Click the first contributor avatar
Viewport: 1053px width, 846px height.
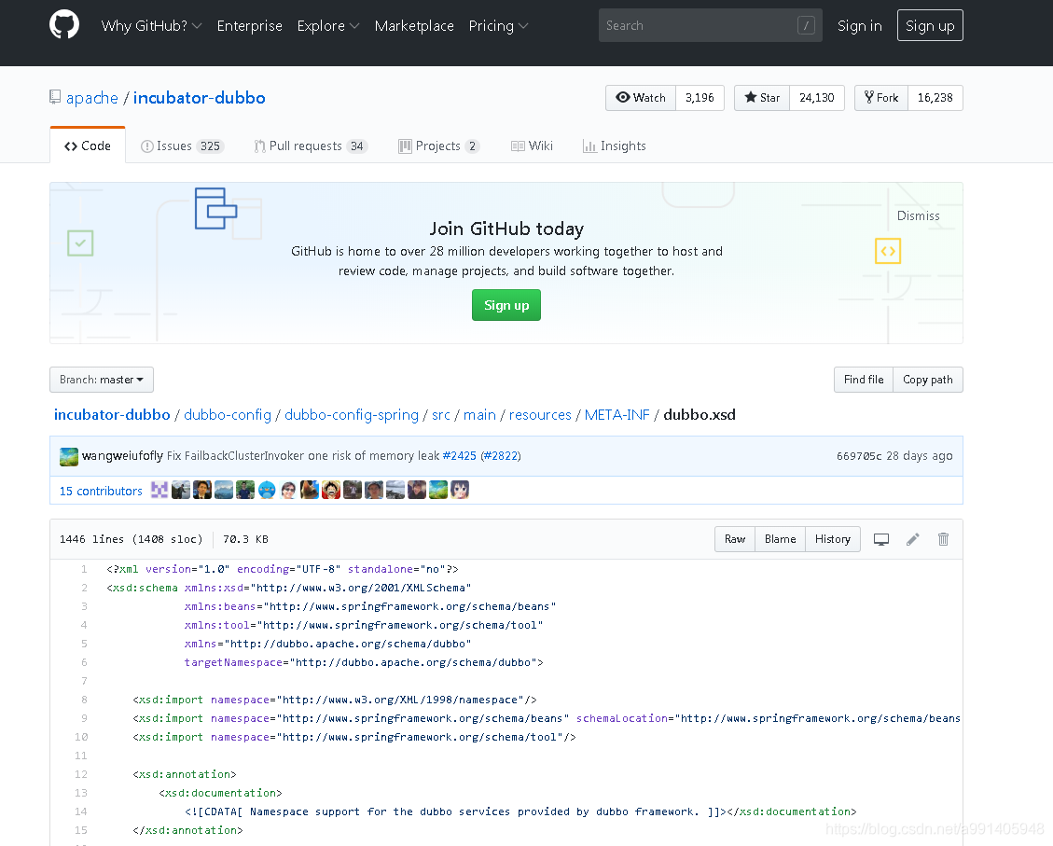pos(159,490)
